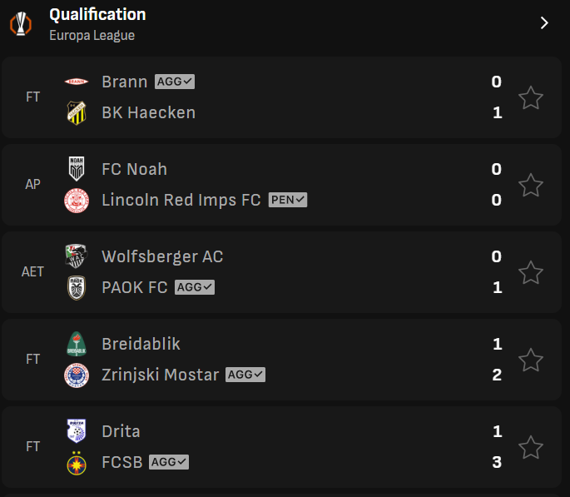This screenshot has height=497, width=570.
Task: Click the Breidablik team crest
Action: (77, 344)
